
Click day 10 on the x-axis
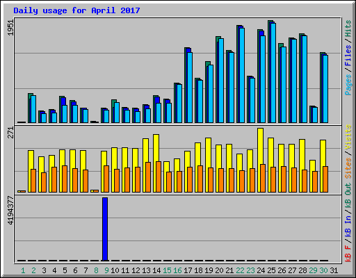115,270
